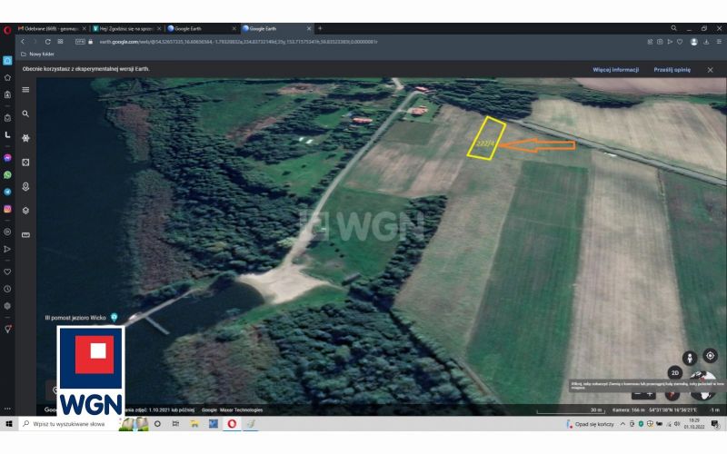Switch to the third tab, Google Earth
This screenshot has width=727, height=454.
(202, 29)
